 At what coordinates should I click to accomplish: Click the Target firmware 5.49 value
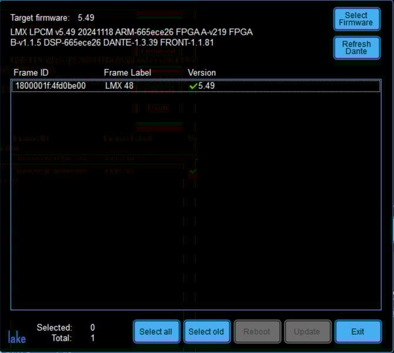(86, 18)
